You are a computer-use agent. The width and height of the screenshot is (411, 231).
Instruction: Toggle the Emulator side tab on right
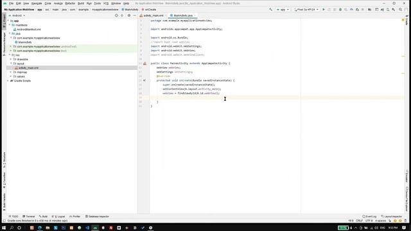tap(407, 176)
